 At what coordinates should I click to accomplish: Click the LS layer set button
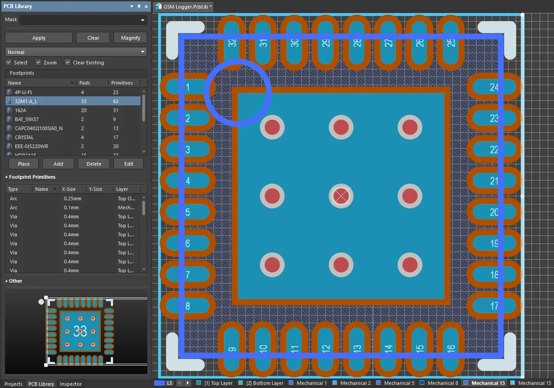(x=169, y=383)
